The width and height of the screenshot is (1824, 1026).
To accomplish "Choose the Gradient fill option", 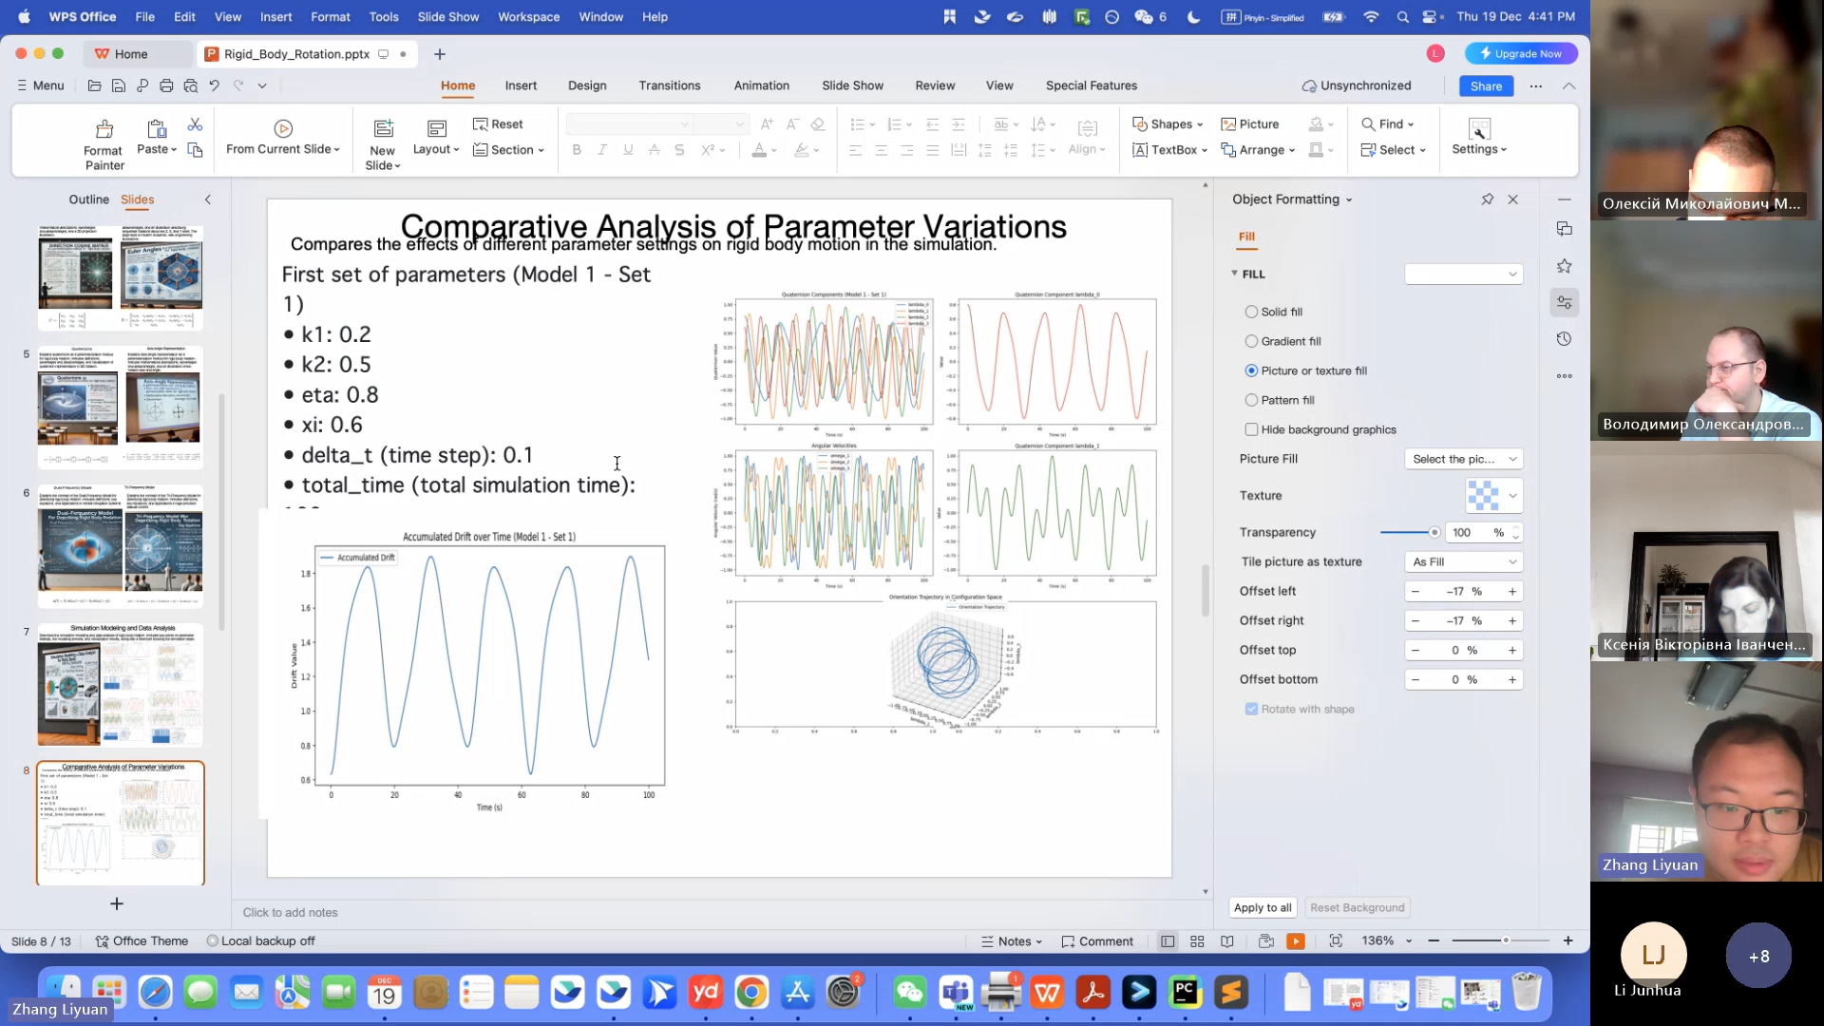I will (1251, 341).
